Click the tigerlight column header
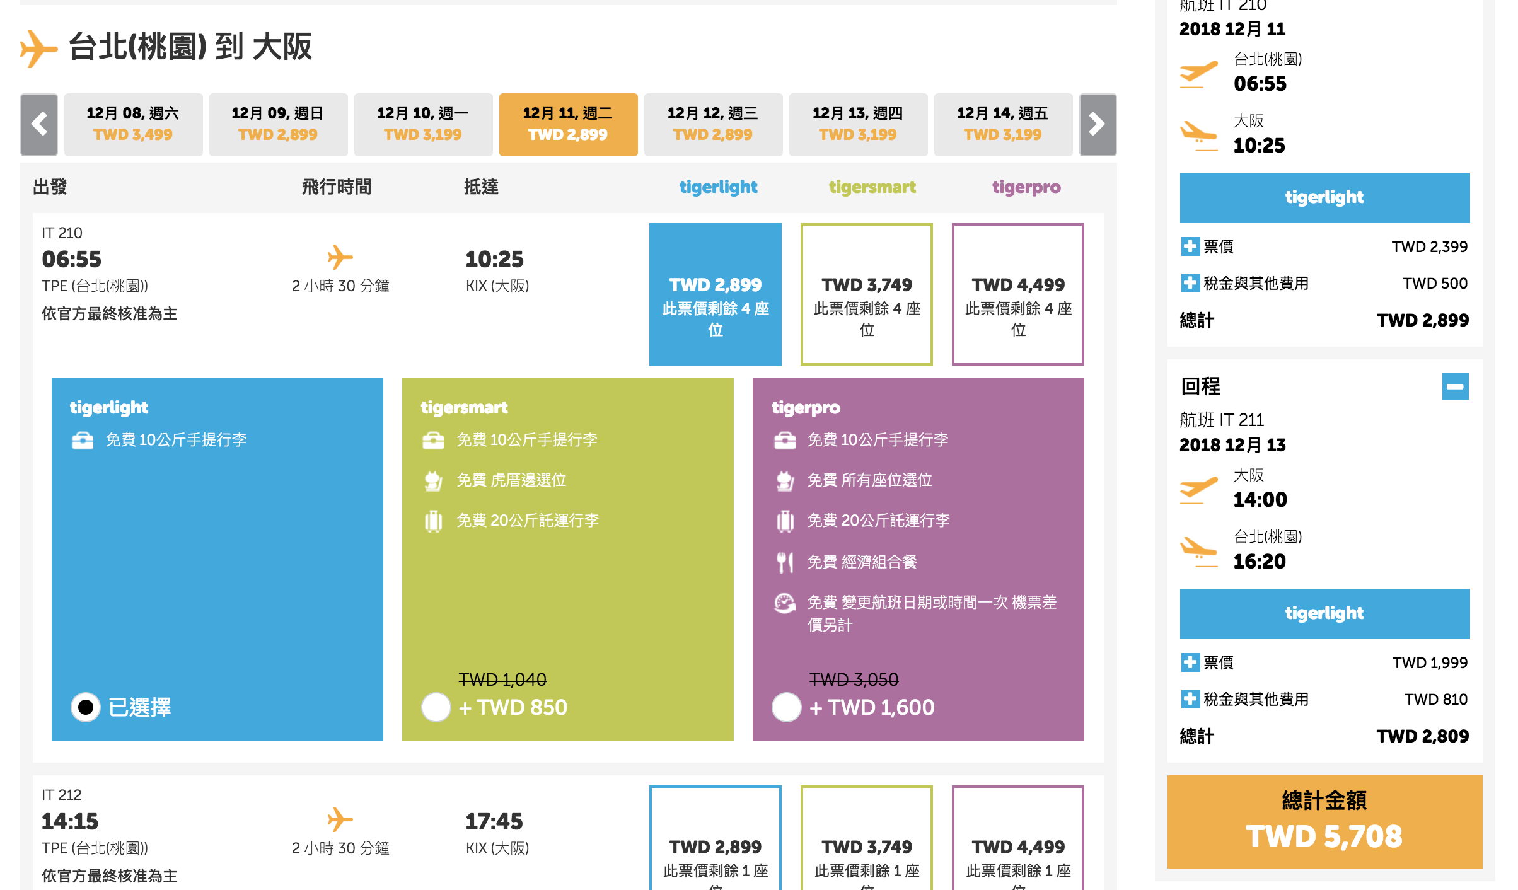1518x890 pixels. (x=718, y=187)
